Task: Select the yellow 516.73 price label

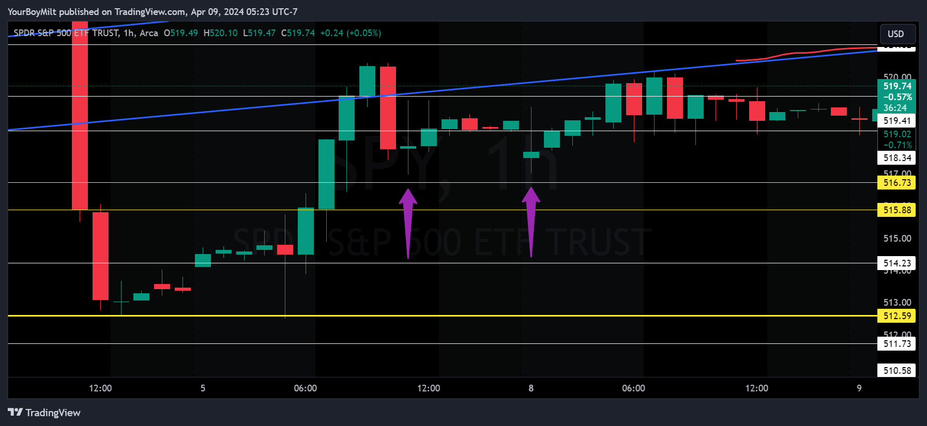Action: [x=896, y=183]
